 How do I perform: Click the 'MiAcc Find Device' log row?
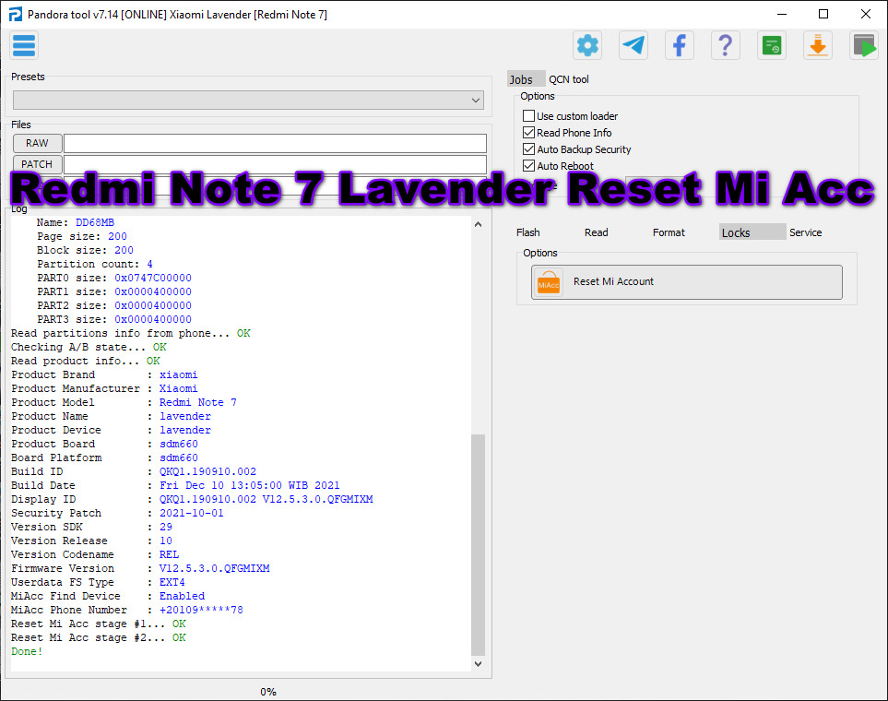108,596
